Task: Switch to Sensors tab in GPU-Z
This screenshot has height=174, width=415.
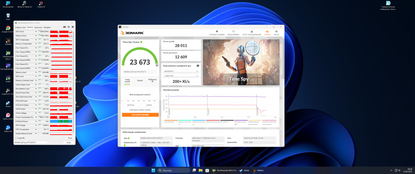Action: coord(30,27)
